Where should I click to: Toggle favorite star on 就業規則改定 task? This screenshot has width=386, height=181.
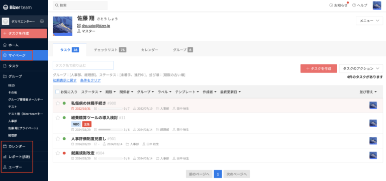click(58, 153)
